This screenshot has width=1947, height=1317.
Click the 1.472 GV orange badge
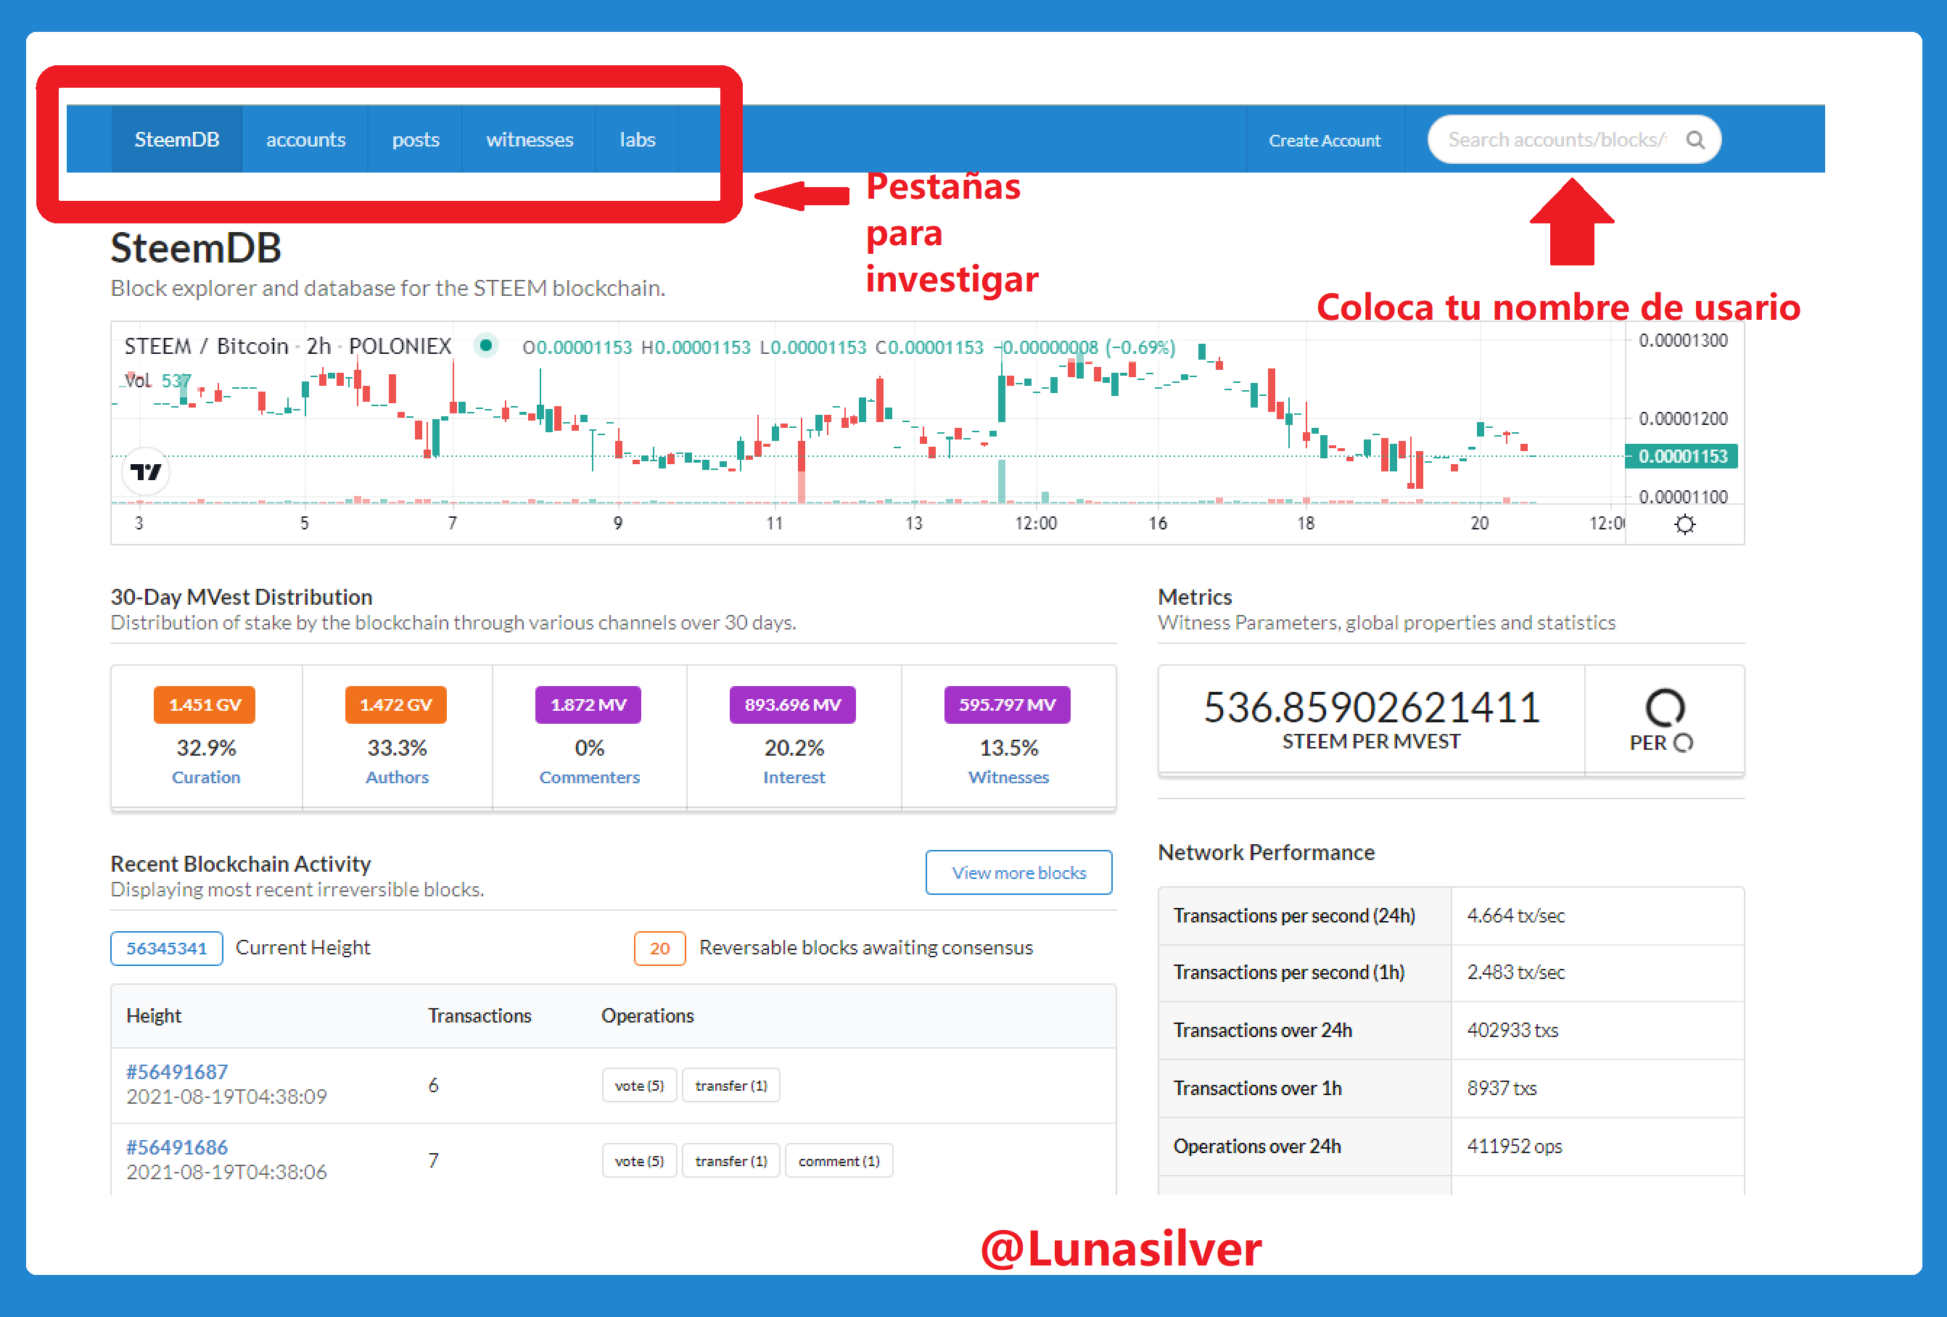tap(395, 705)
